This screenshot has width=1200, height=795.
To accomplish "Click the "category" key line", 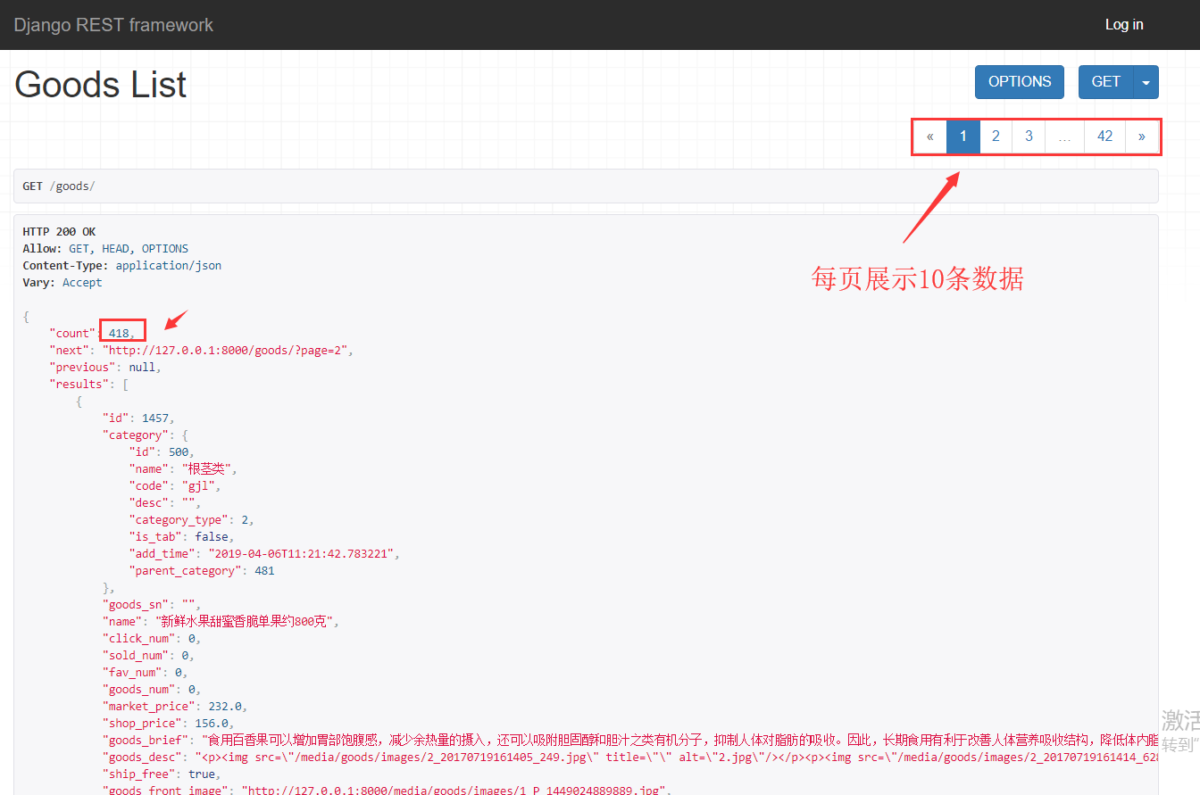I will (146, 435).
